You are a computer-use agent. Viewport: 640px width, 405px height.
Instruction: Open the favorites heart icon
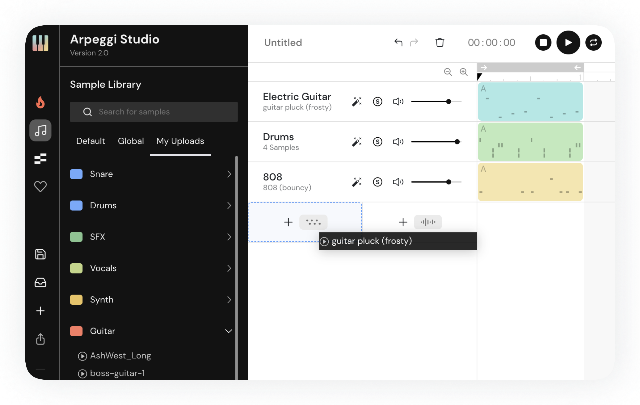tap(40, 186)
